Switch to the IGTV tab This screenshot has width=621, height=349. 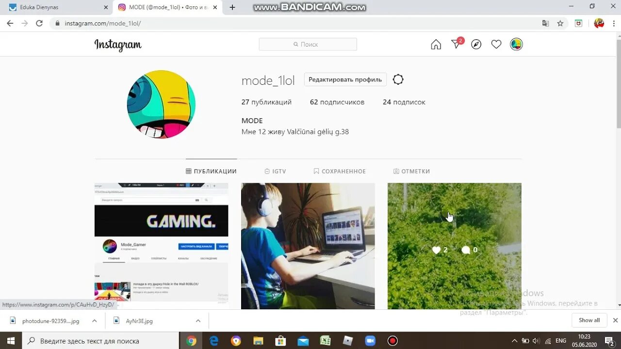click(275, 171)
